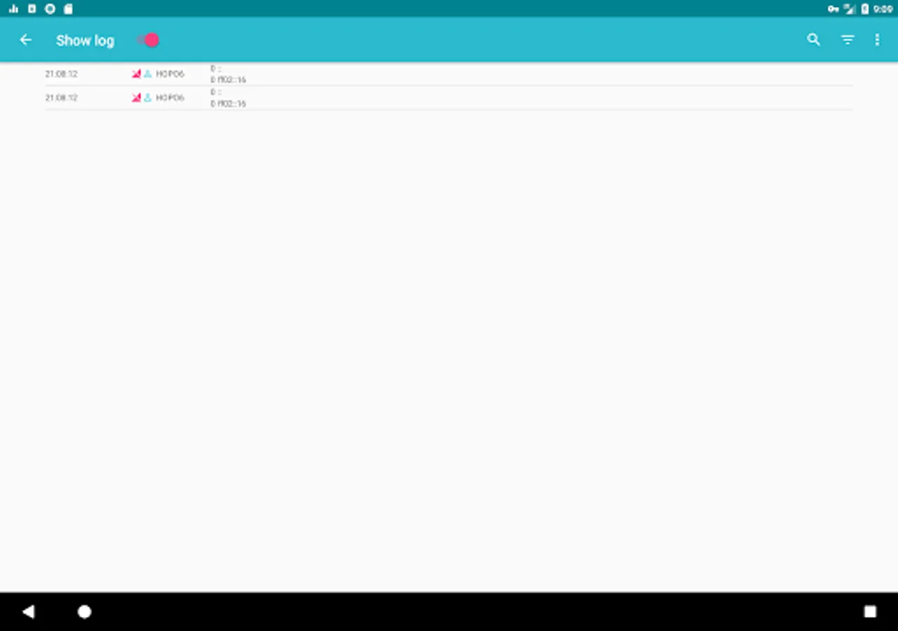Open search in the log toolbar
898x631 pixels.
pyautogui.click(x=813, y=40)
